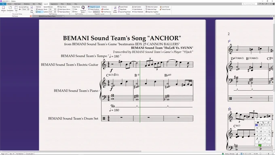
Task: Insert a System Break
Action: pos(123,7)
